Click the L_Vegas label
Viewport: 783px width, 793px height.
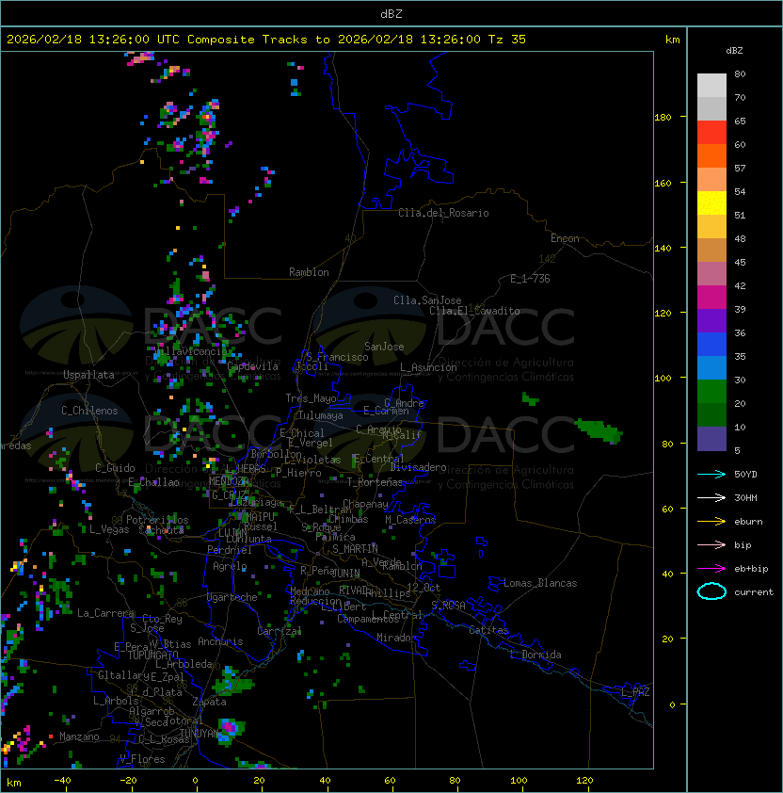(109, 529)
